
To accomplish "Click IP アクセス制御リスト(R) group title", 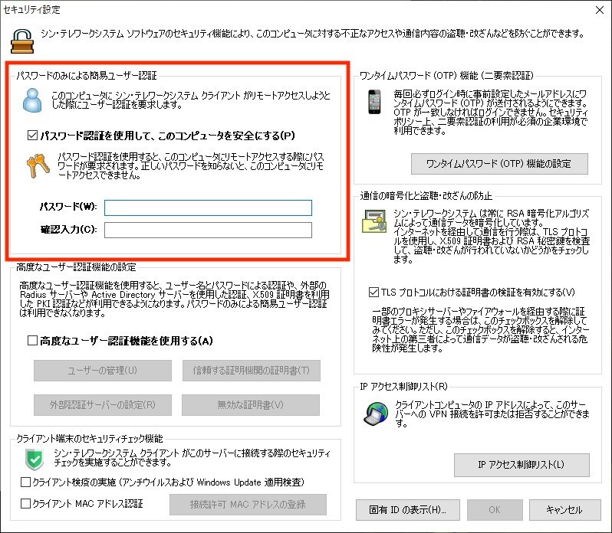I will click(403, 387).
